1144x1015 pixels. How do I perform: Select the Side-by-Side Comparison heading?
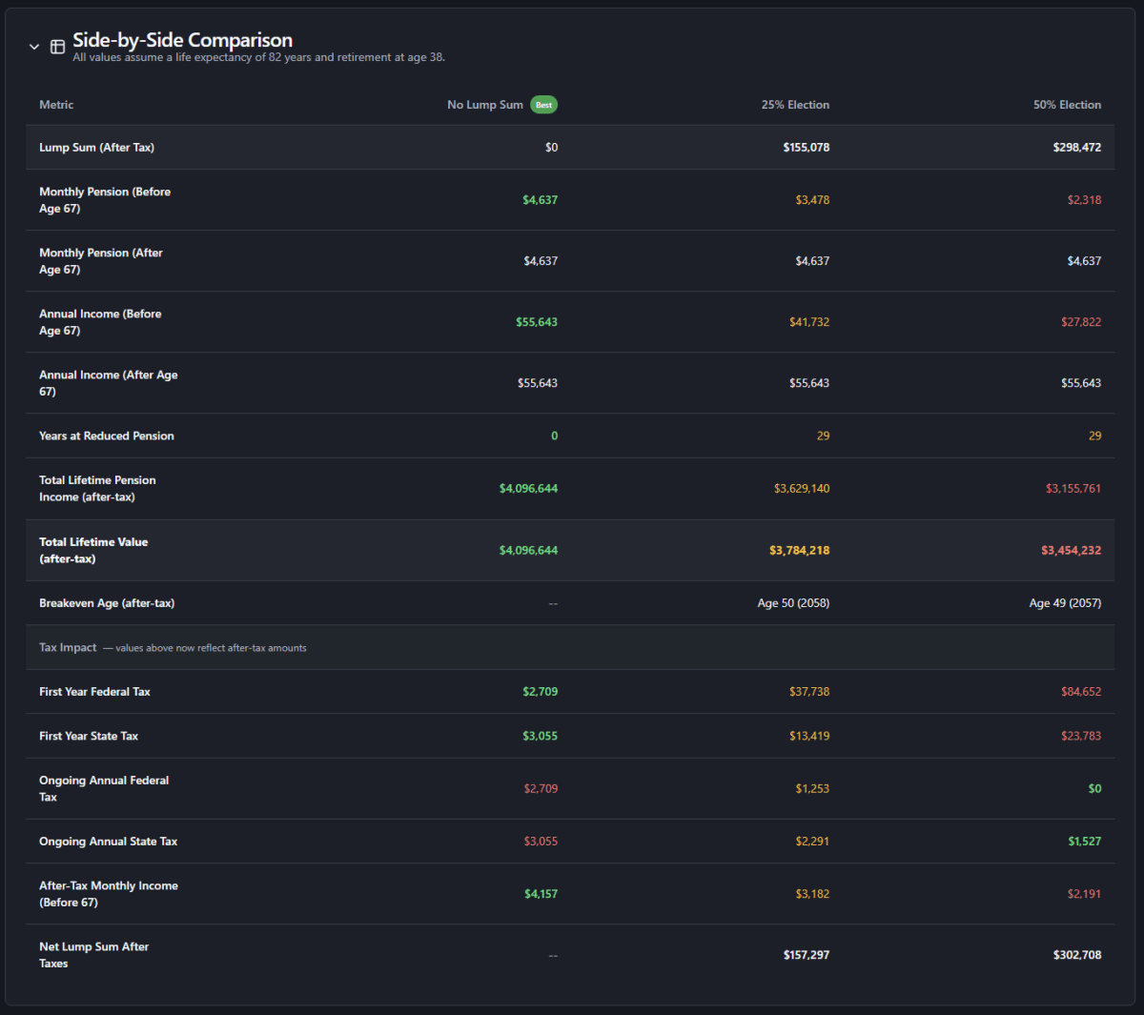point(182,40)
